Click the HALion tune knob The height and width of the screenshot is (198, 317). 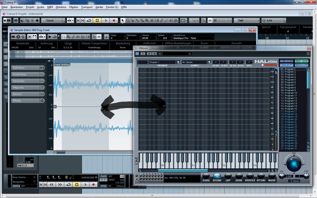pyautogui.click(x=306, y=176)
